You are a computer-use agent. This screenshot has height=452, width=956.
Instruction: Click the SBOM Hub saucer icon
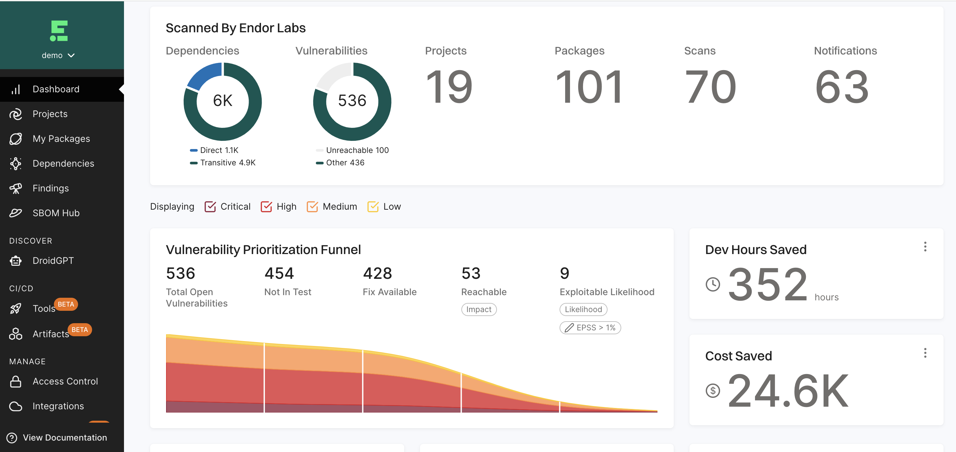16,213
